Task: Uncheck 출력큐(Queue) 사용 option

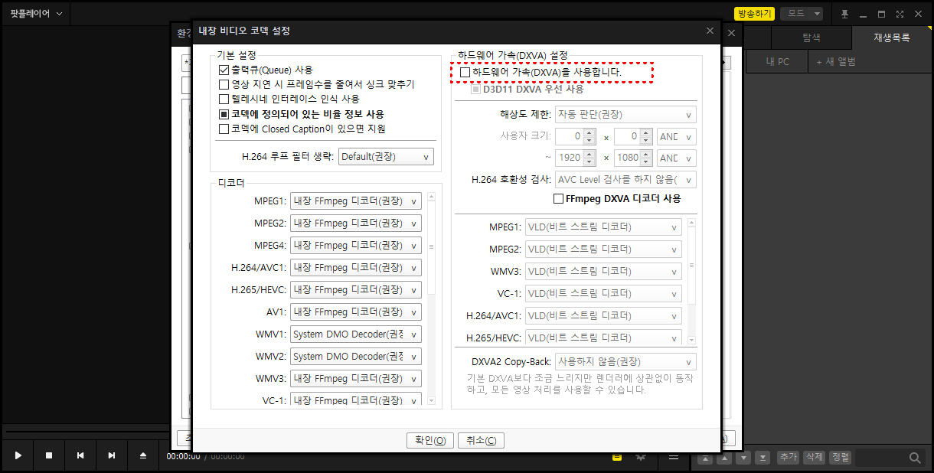Action: click(x=224, y=70)
